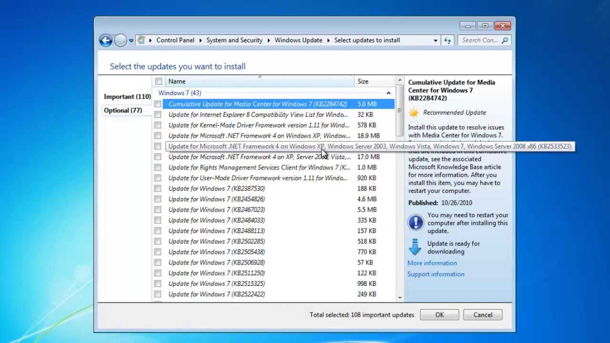Click the Recommended Update star icon

tap(414, 112)
